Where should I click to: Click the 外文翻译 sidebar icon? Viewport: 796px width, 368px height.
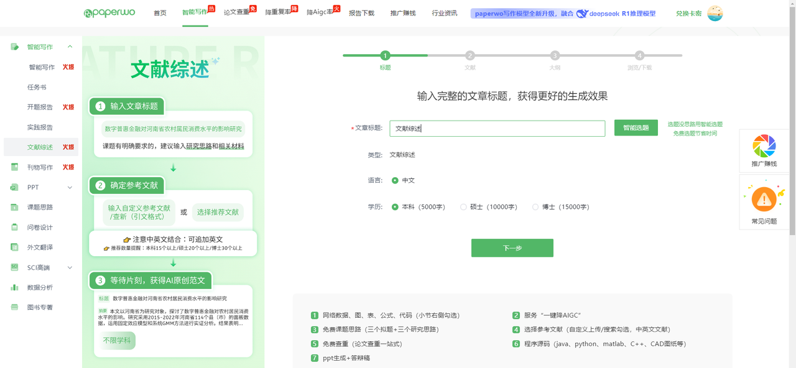(14, 247)
